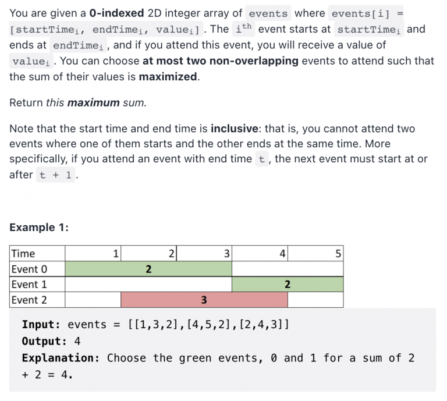This screenshot has height=401, width=447.
Task: Click the 'events' inline code term
Action: tap(268, 13)
